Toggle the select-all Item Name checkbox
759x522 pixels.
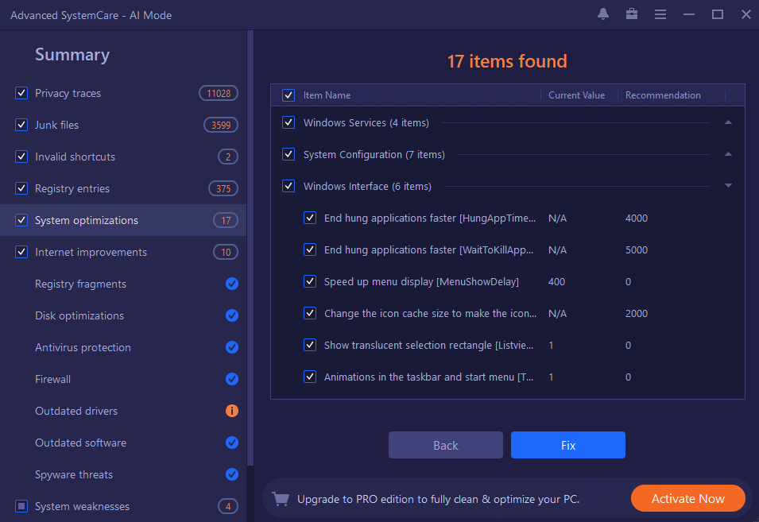click(x=288, y=95)
